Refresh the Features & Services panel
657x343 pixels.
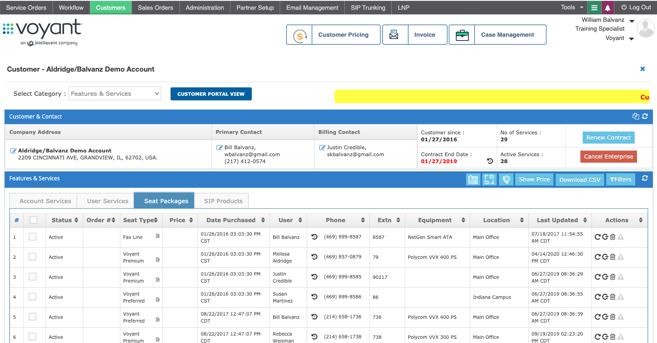[x=644, y=178]
